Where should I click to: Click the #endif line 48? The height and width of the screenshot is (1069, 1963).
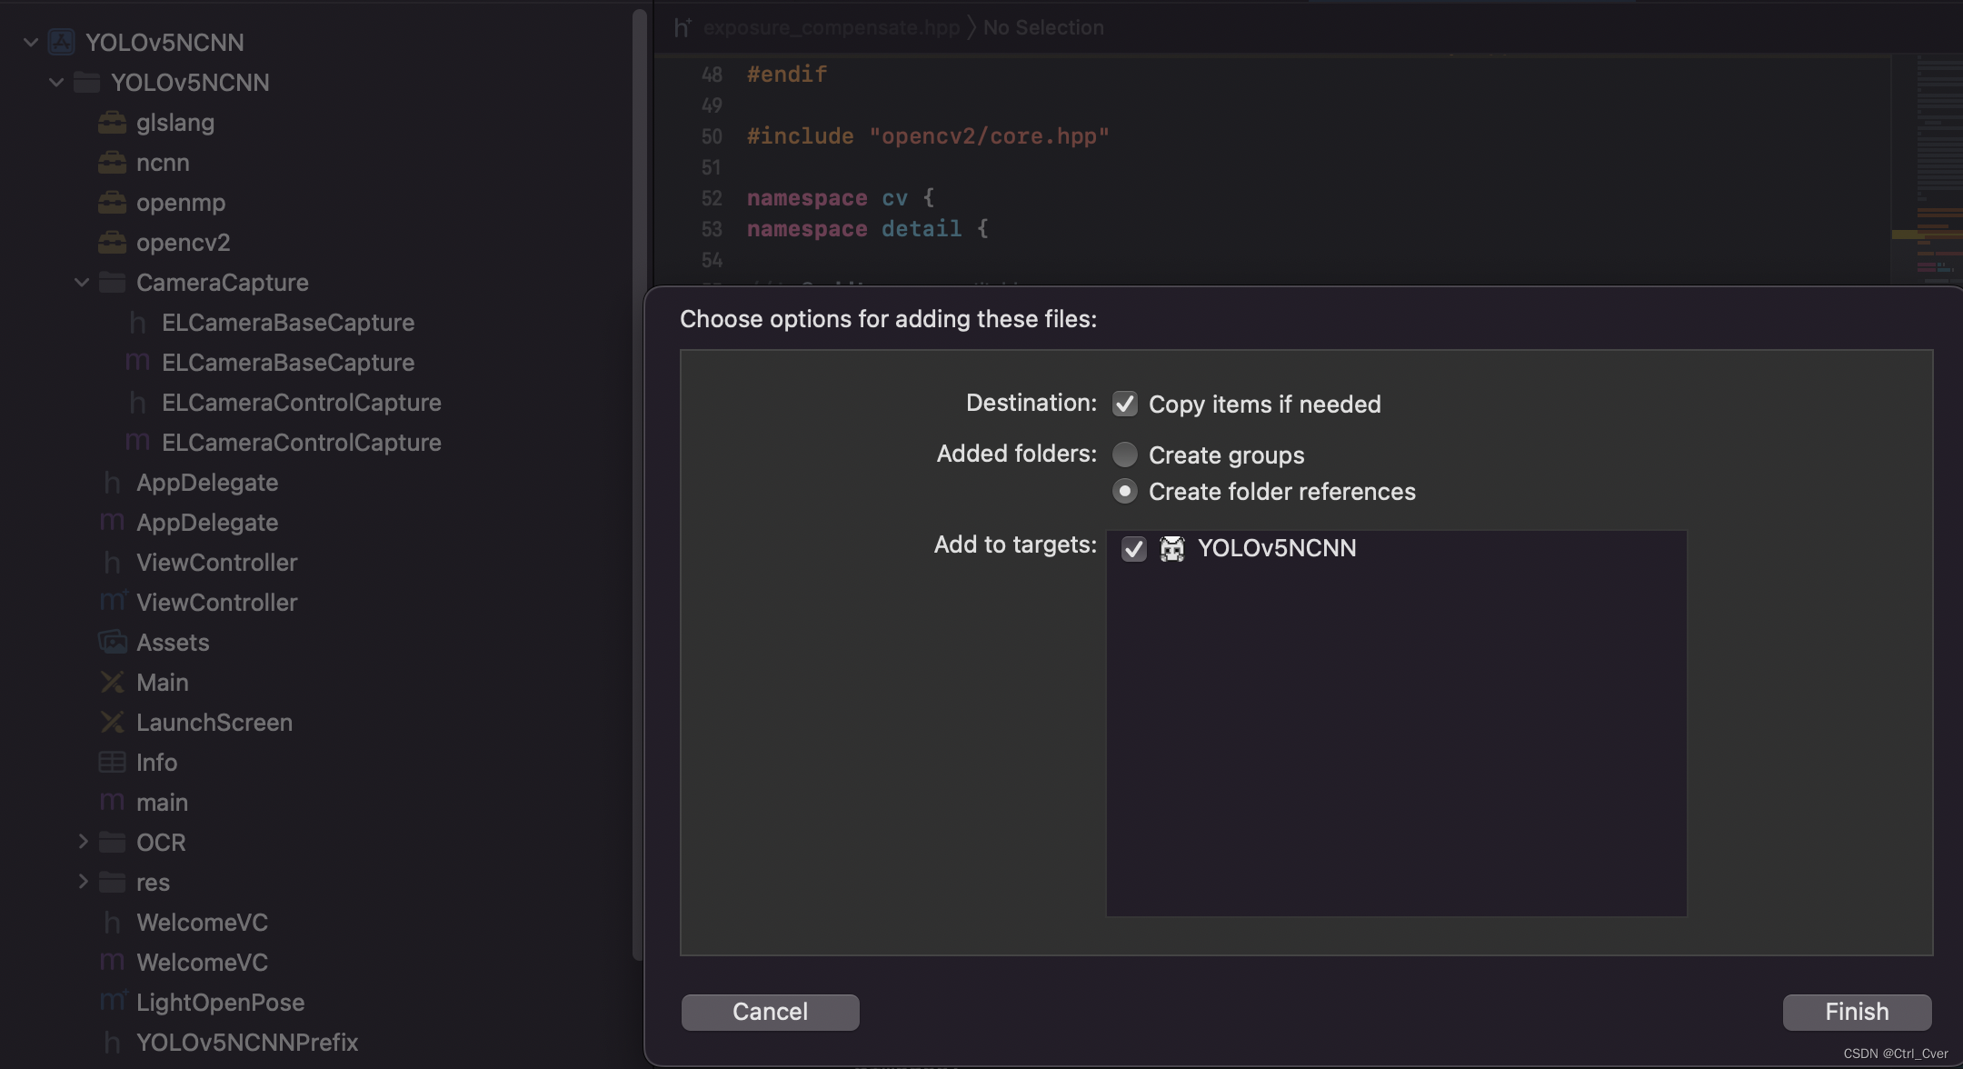pos(787,75)
